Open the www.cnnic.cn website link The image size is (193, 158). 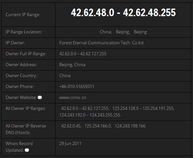click(73, 98)
